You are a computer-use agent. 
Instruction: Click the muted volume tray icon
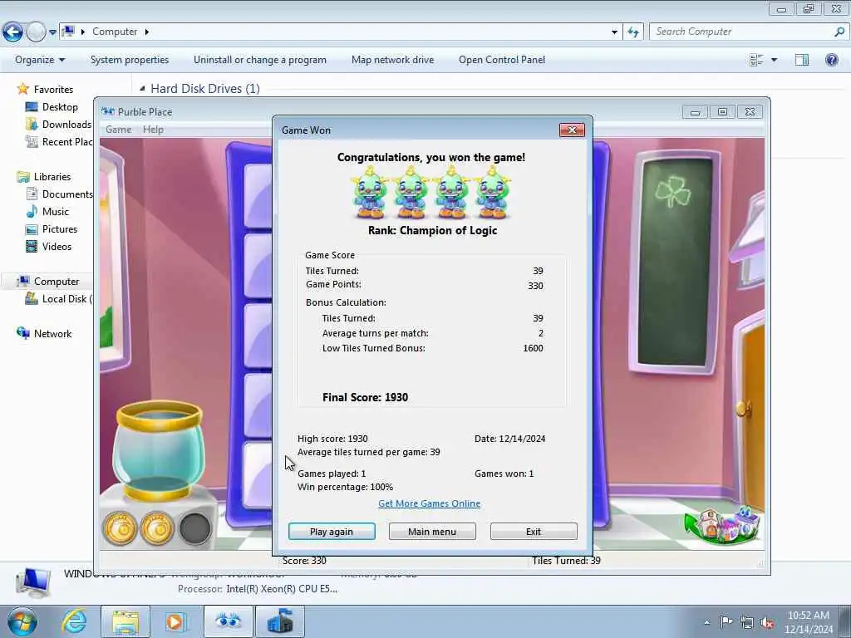(x=767, y=622)
